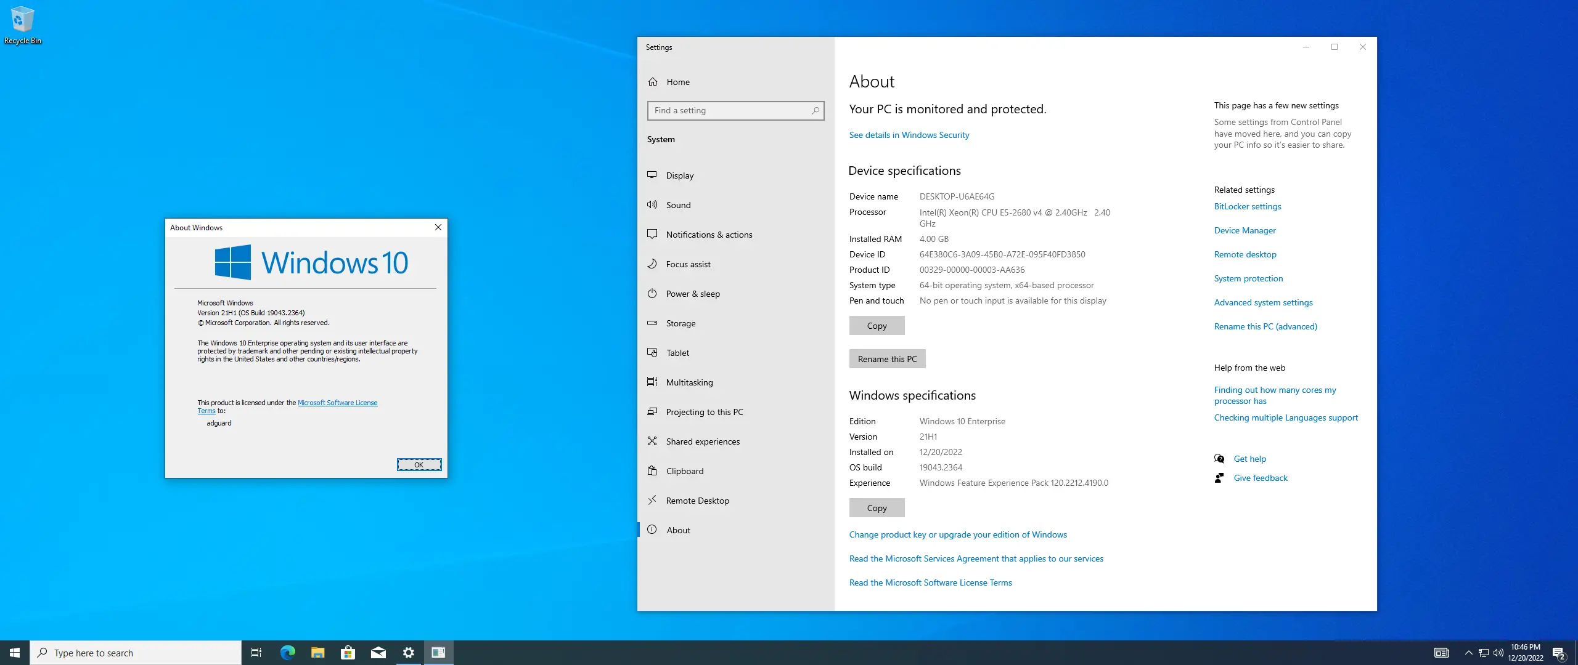Viewport: 1578px width, 665px height.
Task: Open Multitasking settings
Action: [689, 382]
